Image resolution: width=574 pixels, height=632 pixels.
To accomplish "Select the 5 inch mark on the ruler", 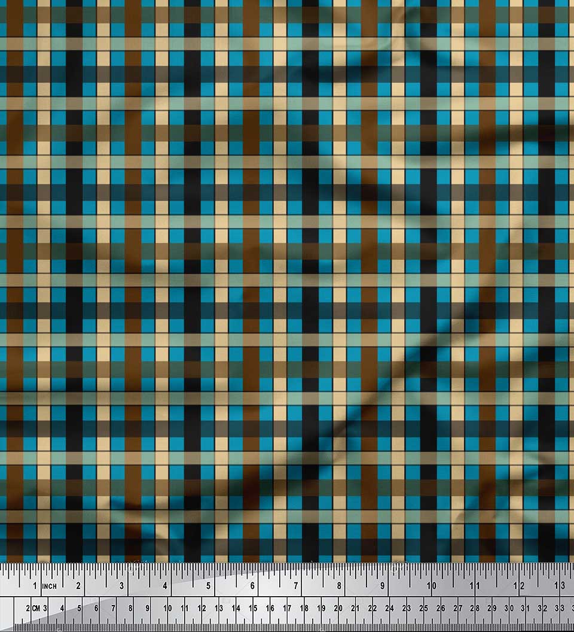I will pyautogui.click(x=209, y=586).
